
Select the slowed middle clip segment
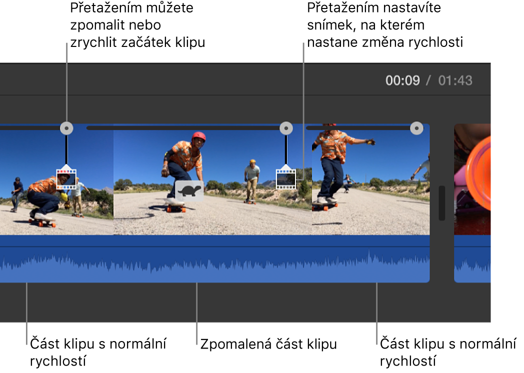pyautogui.click(x=213, y=182)
